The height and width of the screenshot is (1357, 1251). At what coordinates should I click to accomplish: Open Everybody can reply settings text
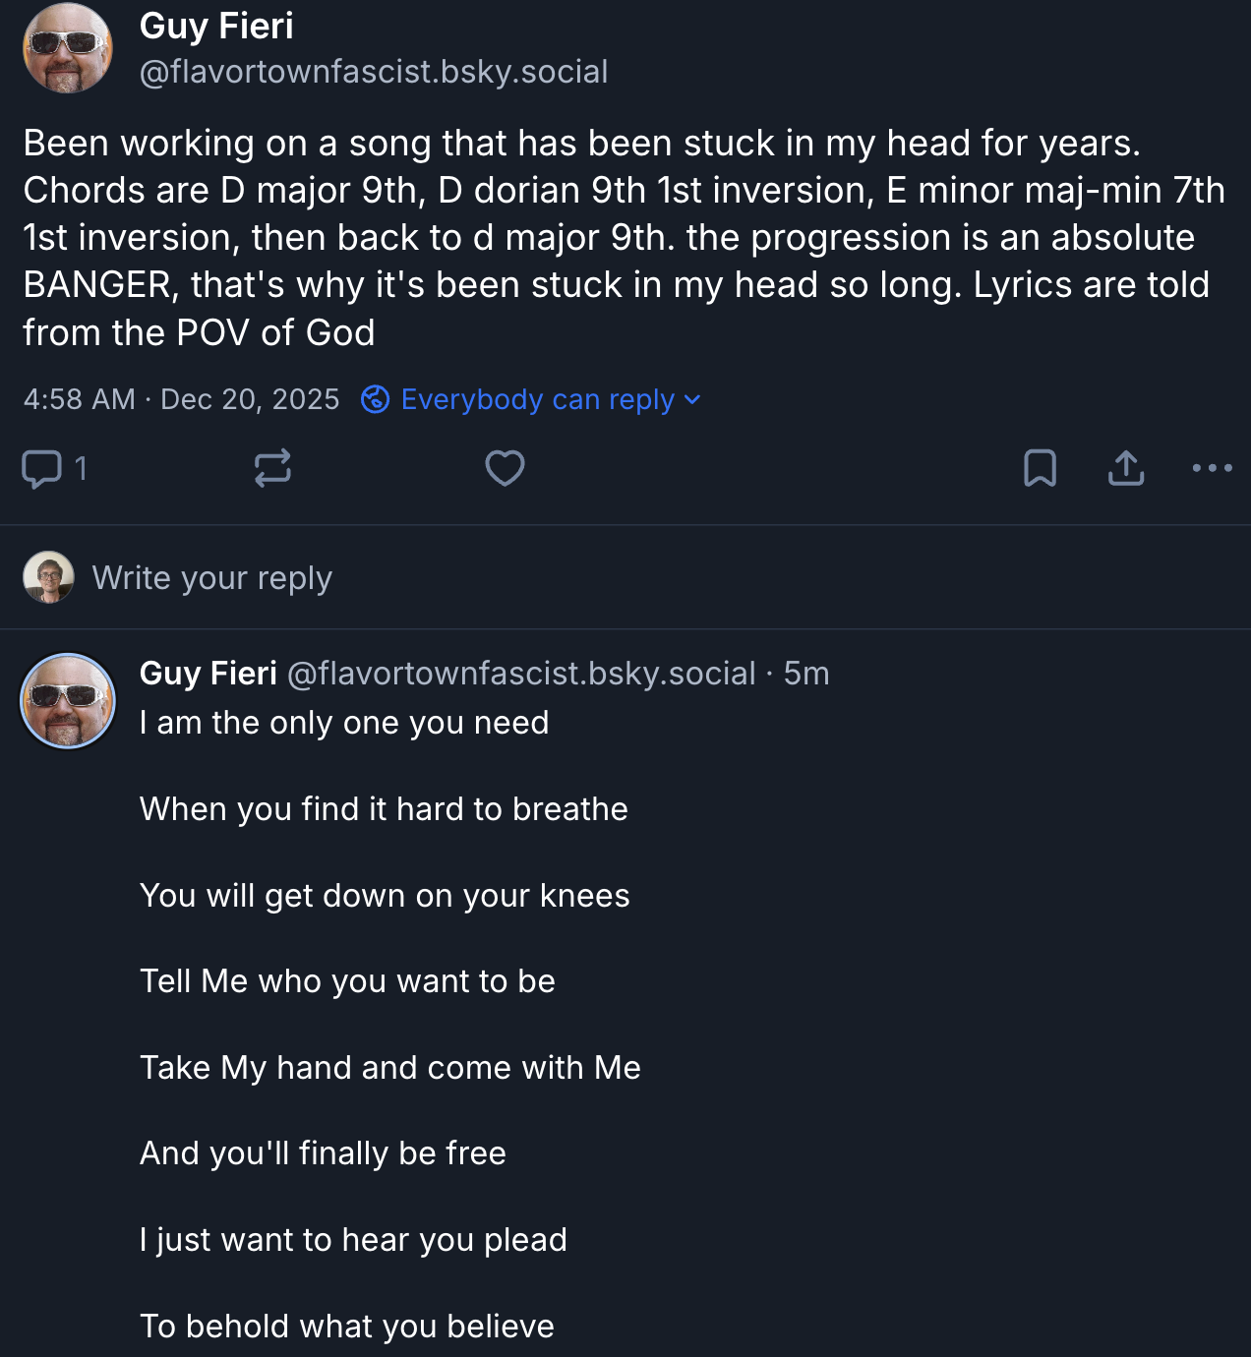537,399
